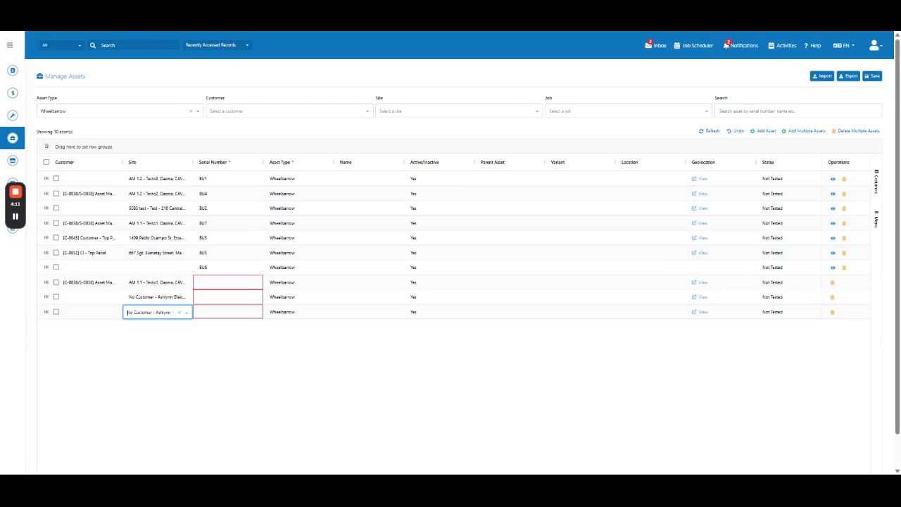This screenshot has height=507, width=901.
Task: Open the Inbox mail icon
Action: point(648,45)
